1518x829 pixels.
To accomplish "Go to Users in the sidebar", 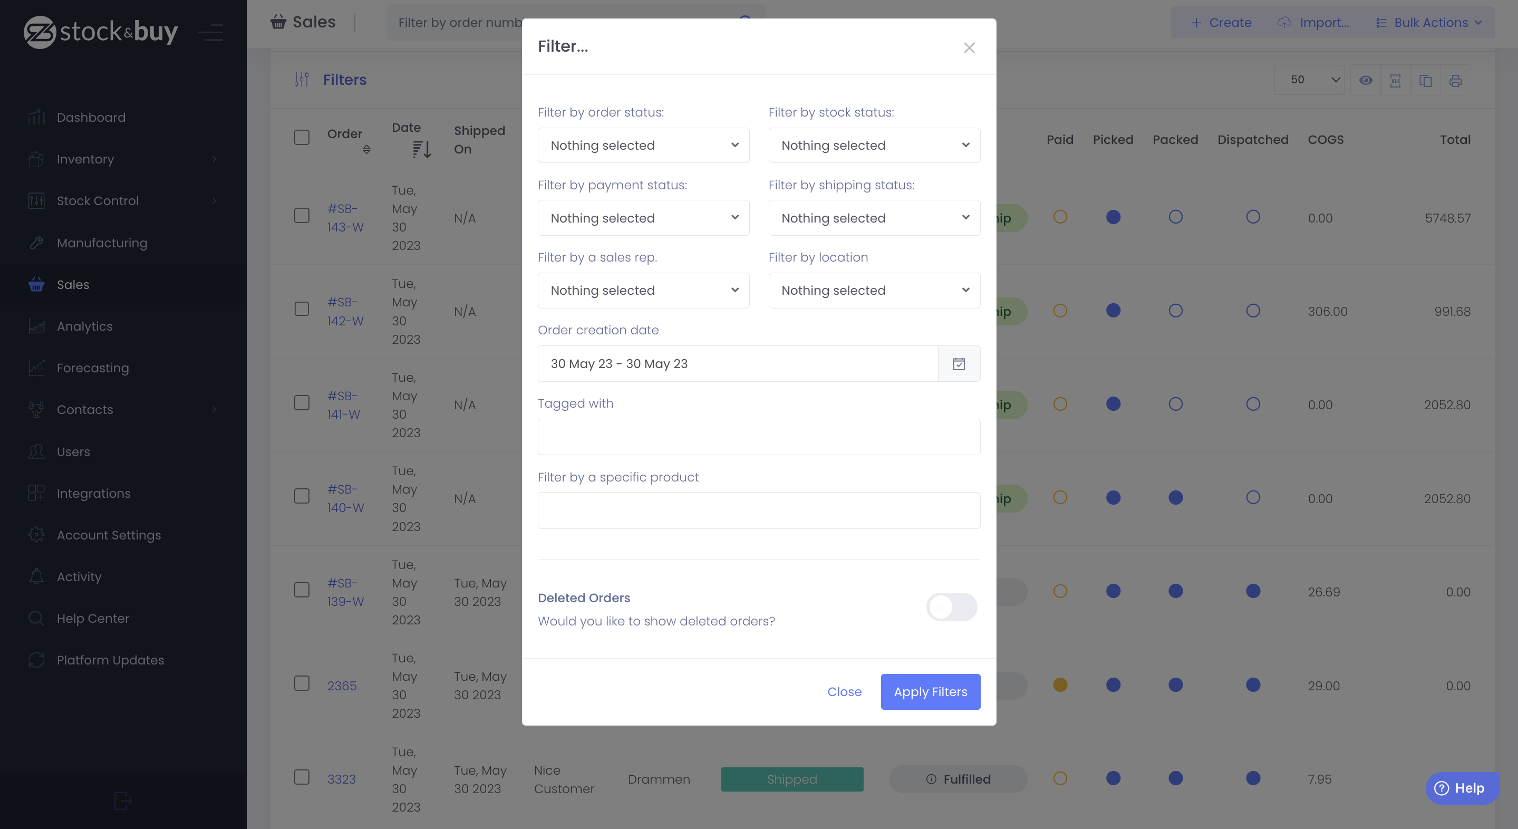I will pyautogui.click(x=73, y=451).
